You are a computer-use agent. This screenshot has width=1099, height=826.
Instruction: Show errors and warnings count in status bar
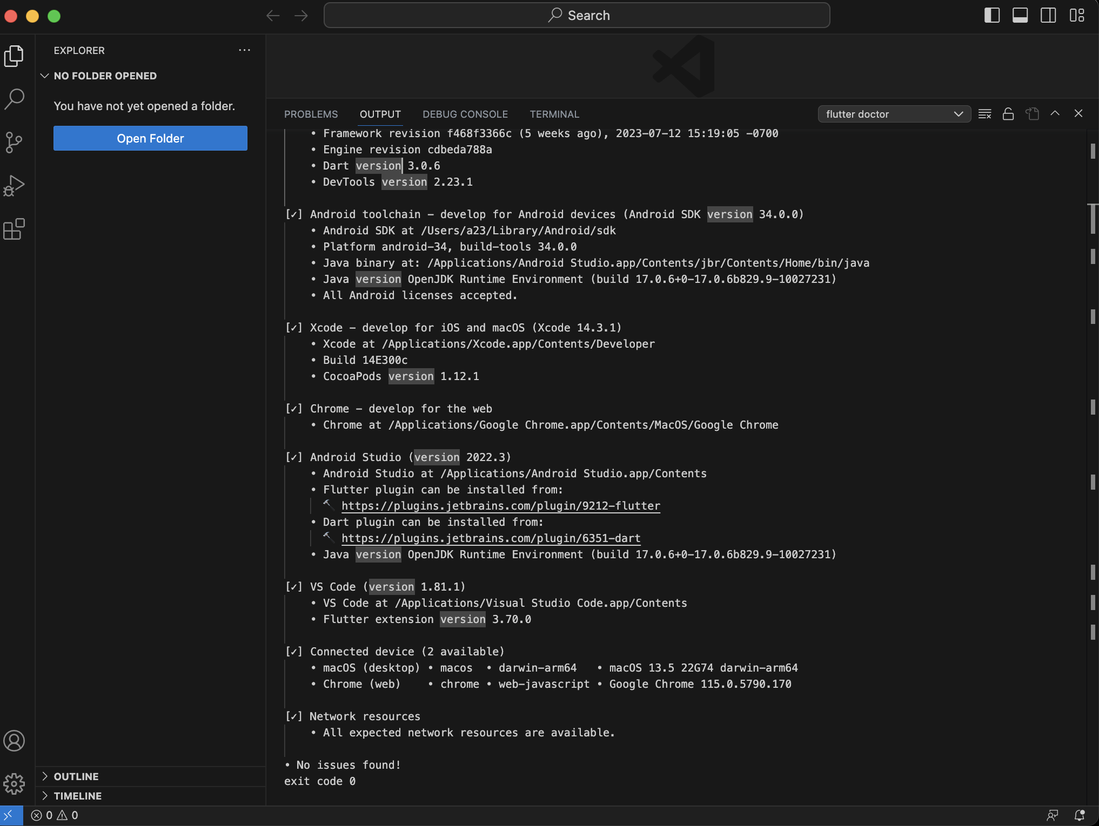55,815
